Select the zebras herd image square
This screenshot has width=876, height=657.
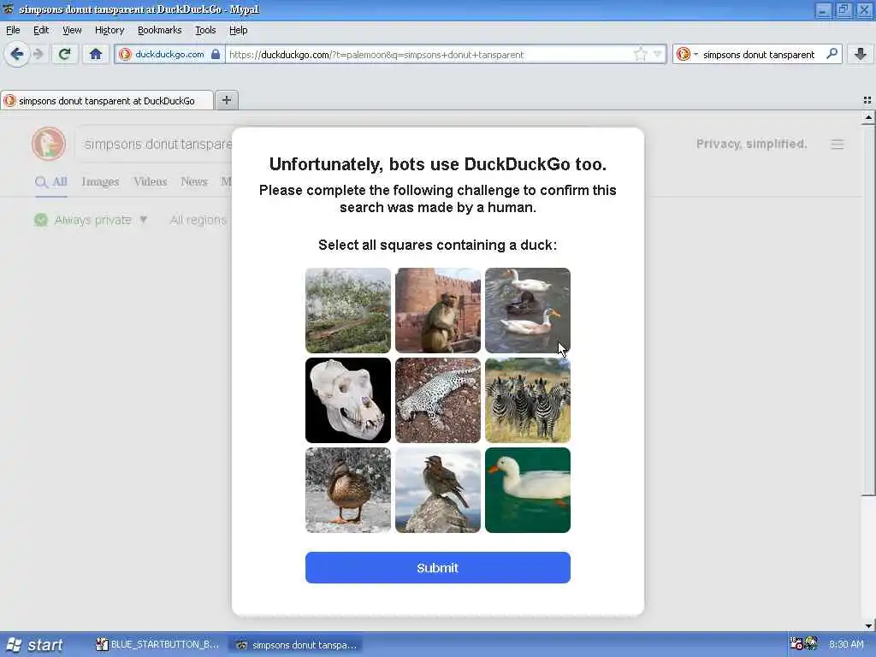[527, 400]
